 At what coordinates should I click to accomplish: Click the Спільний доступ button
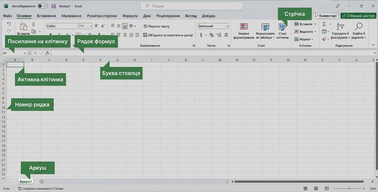(358, 16)
